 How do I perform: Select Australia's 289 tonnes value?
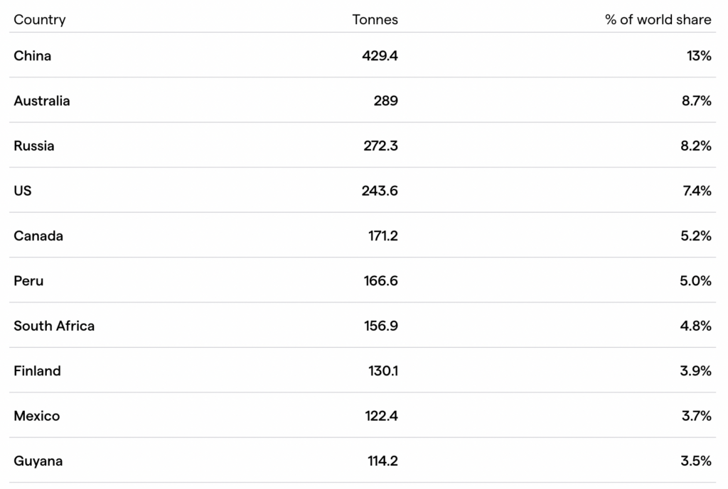(x=386, y=101)
